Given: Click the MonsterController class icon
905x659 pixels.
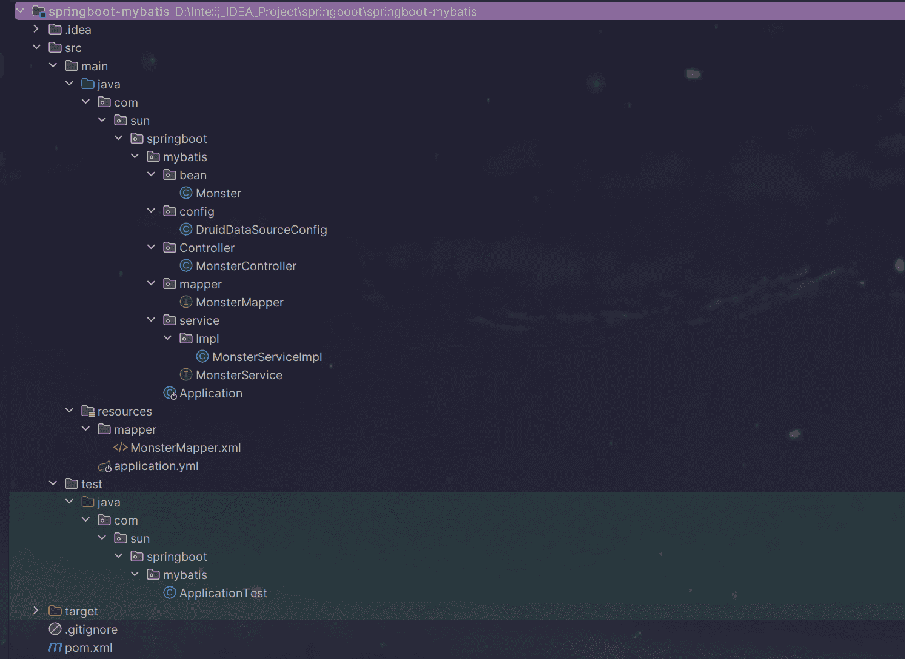Looking at the screenshot, I should coord(186,266).
